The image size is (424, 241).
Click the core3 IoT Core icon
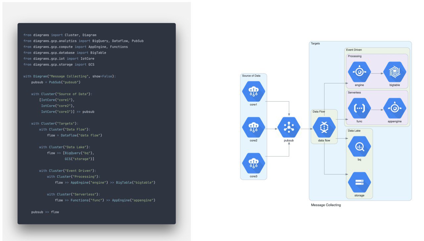click(x=253, y=163)
